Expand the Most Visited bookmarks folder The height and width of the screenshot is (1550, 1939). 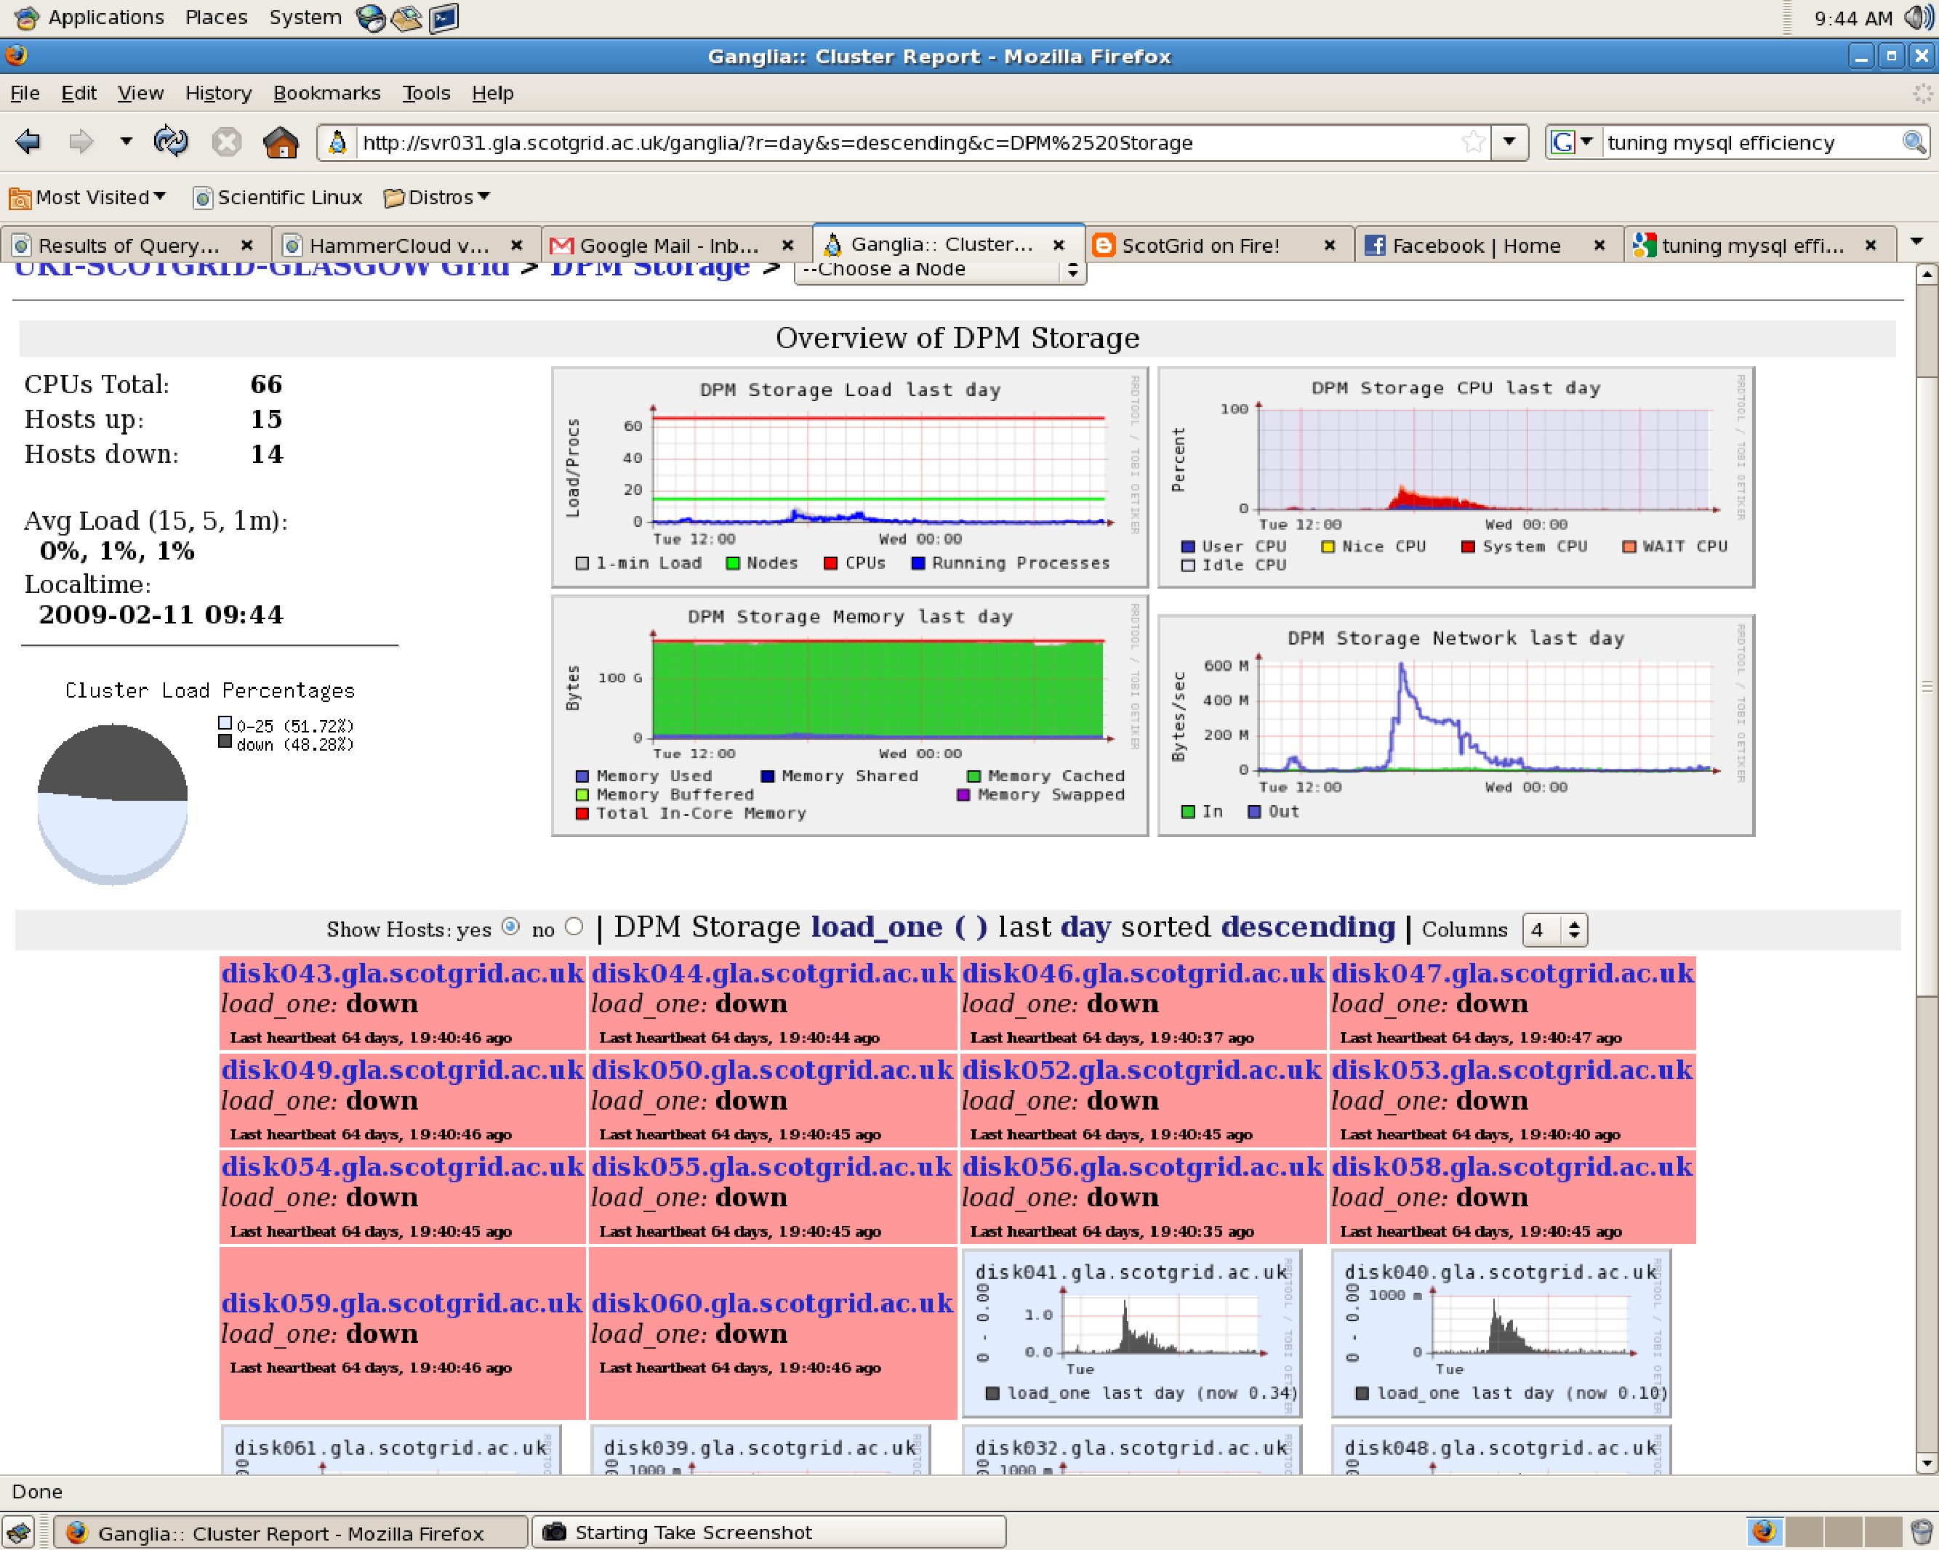88,197
